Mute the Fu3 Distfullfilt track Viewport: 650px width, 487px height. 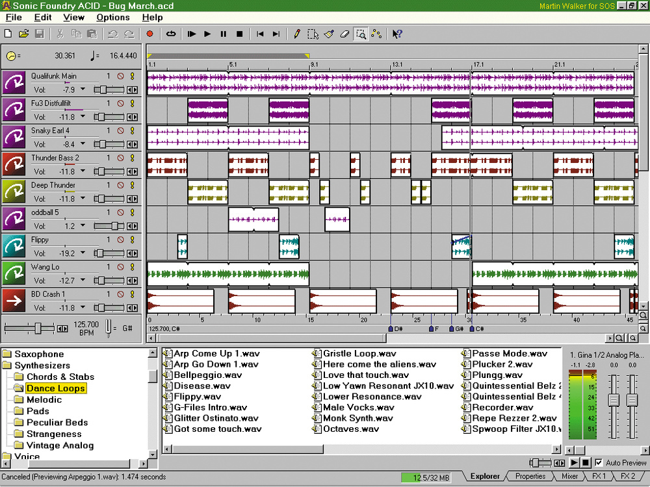[120, 103]
